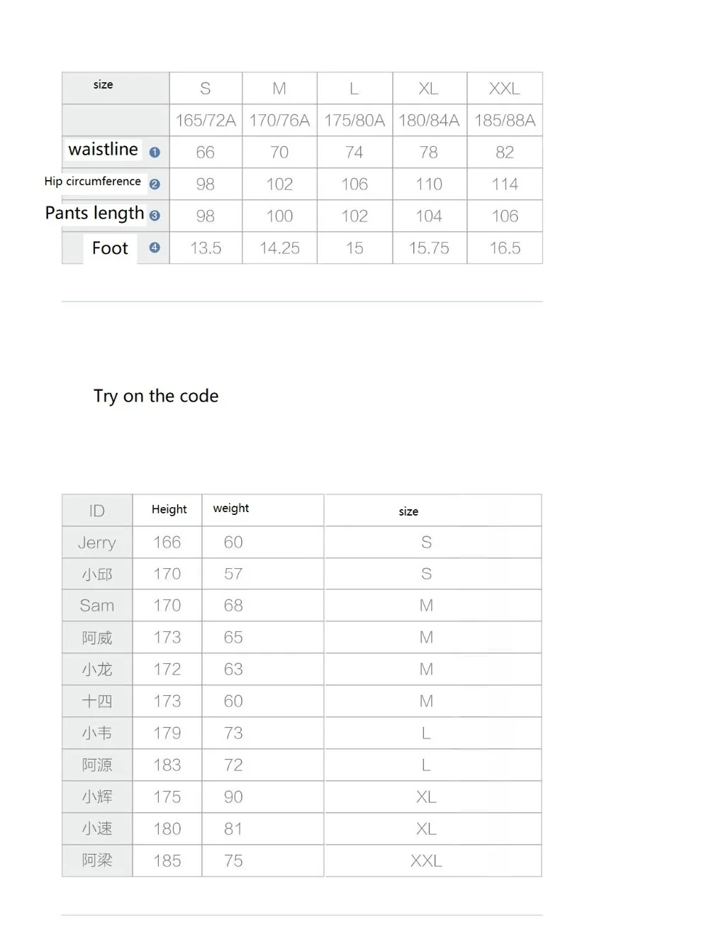Click the blue number 1 waistline icon

coord(155,152)
